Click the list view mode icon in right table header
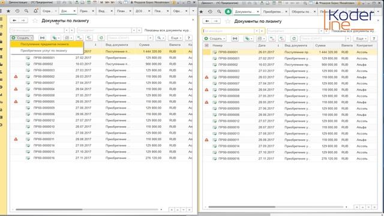 (x=206, y=46)
